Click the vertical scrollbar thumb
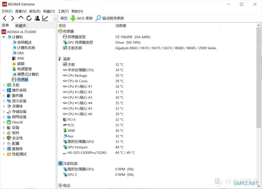Image resolution: width=262 pixels, height=189 pixels. pos(259,78)
